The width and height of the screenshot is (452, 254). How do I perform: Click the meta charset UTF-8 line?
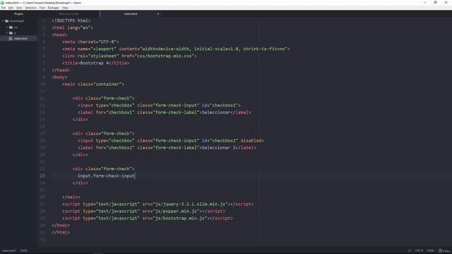[90, 42]
